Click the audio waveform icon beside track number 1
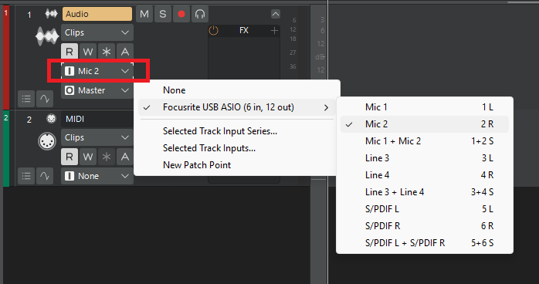 51,14
